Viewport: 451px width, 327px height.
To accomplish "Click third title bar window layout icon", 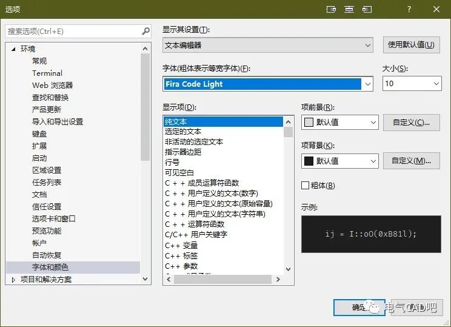I will (367, 9).
